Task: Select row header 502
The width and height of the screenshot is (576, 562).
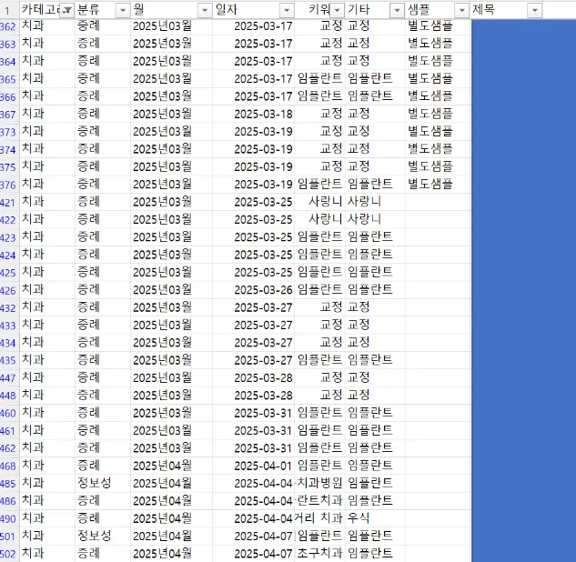Action: (8, 554)
